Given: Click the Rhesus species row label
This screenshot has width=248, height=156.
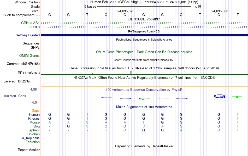Looking at the screenshot, I should 34,118.
